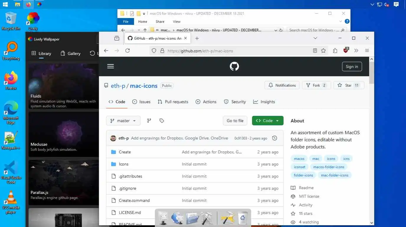Open the View ribbon tab in File Explorer
The width and height of the screenshot is (406, 227).
click(x=177, y=21)
